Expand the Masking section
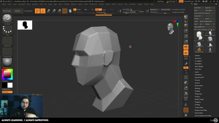The width and height of the screenshot is (219, 123). point(197,88)
